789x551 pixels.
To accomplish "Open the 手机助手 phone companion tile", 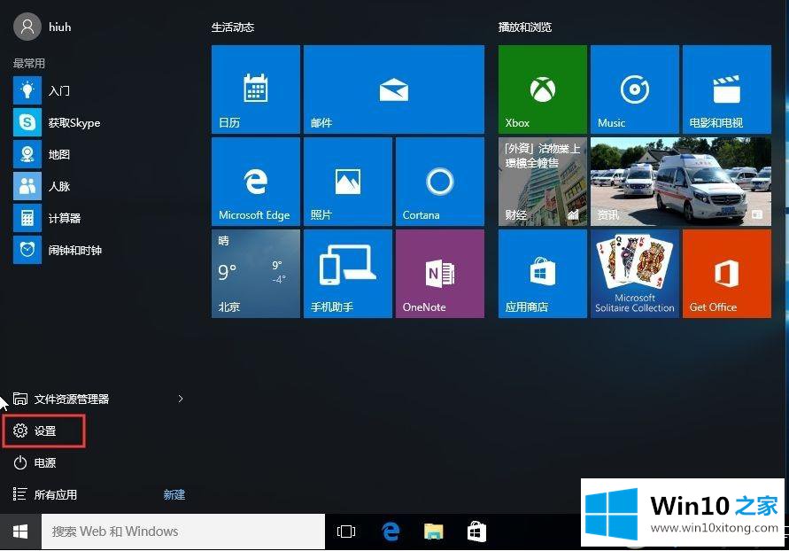I will coord(348,274).
